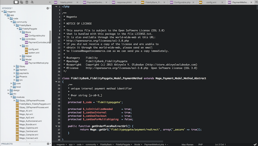The height and width of the screenshot is (146, 258).
Task: Click the modules folder icon
Action: pos(14,97)
